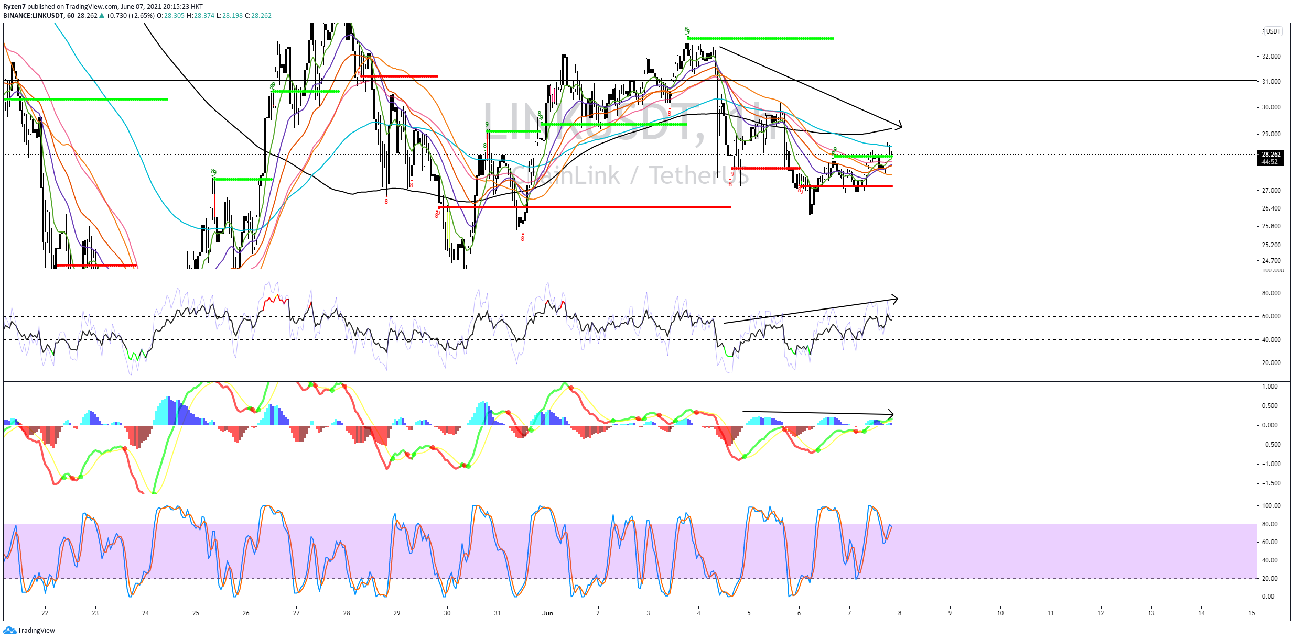Click the date 8 on time axis

click(x=900, y=613)
